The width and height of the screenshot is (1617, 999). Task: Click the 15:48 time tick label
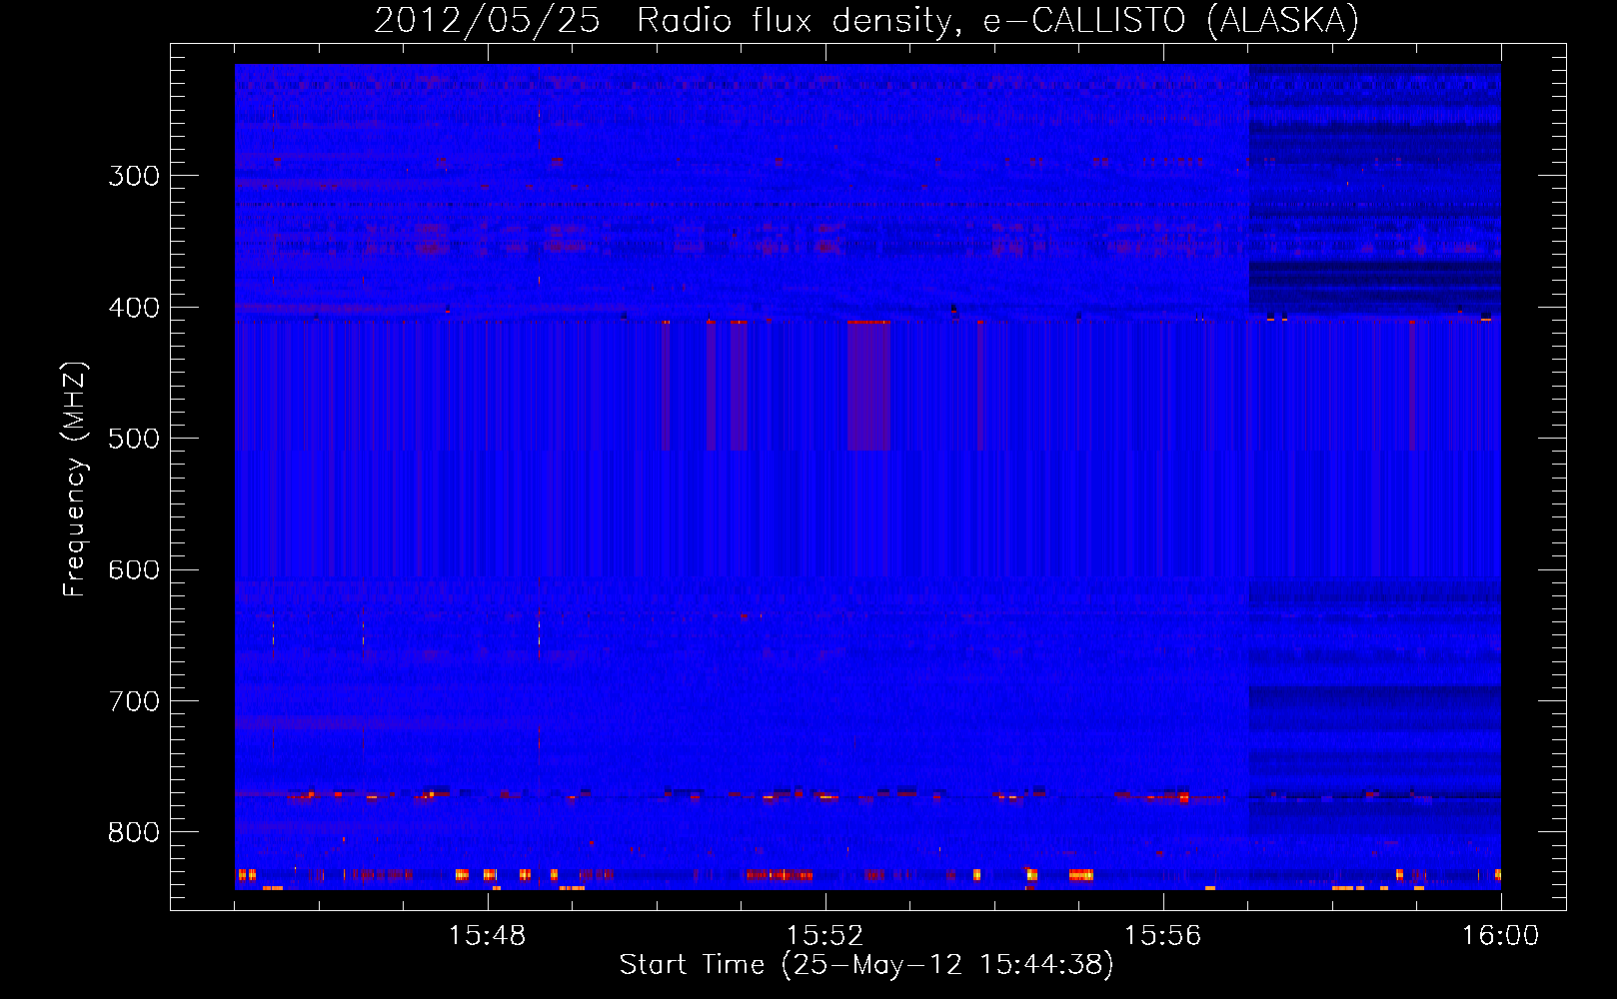(x=488, y=936)
